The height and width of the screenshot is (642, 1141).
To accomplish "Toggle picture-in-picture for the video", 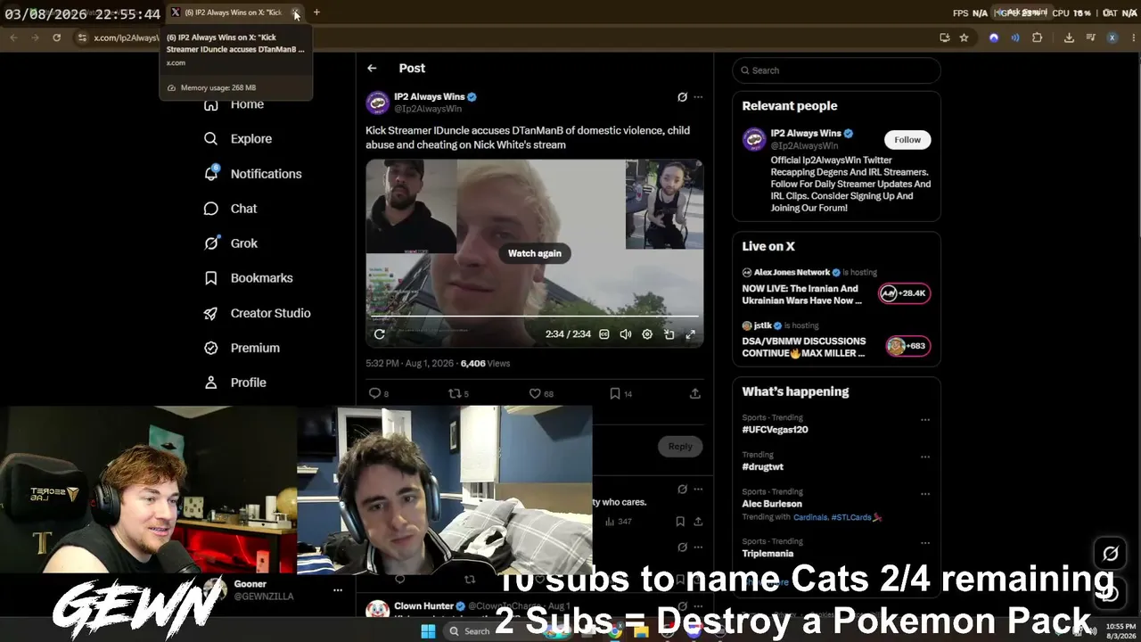I will tap(669, 334).
